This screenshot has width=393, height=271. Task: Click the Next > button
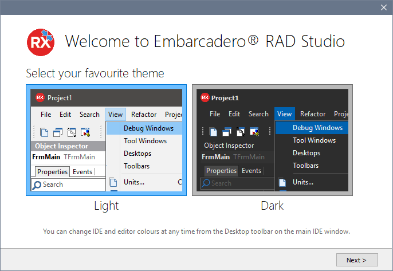(x=357, y=260)
